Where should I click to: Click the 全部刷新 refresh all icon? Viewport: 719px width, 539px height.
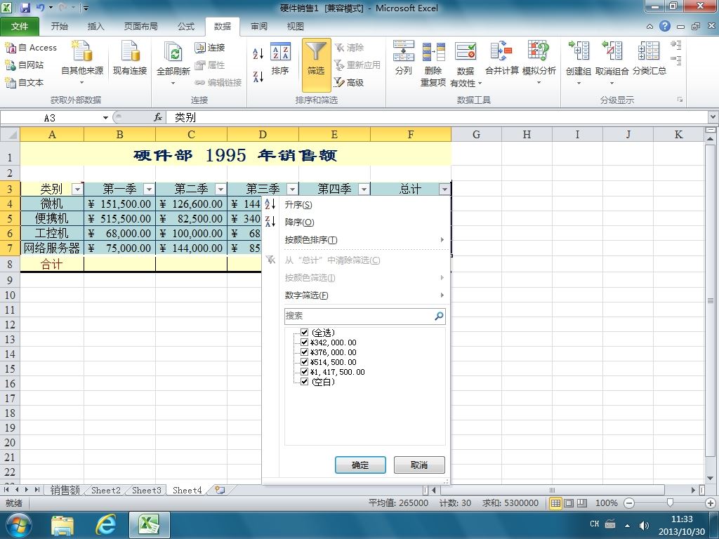pyautogui.click(x=173, y=51)
